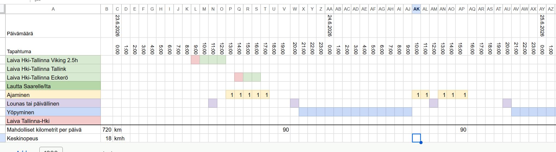Select column AK header

click(416, 9)
